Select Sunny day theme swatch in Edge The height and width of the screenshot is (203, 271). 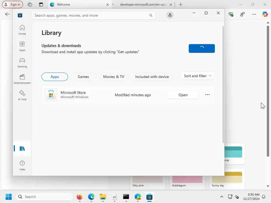(x=227, y=179)
